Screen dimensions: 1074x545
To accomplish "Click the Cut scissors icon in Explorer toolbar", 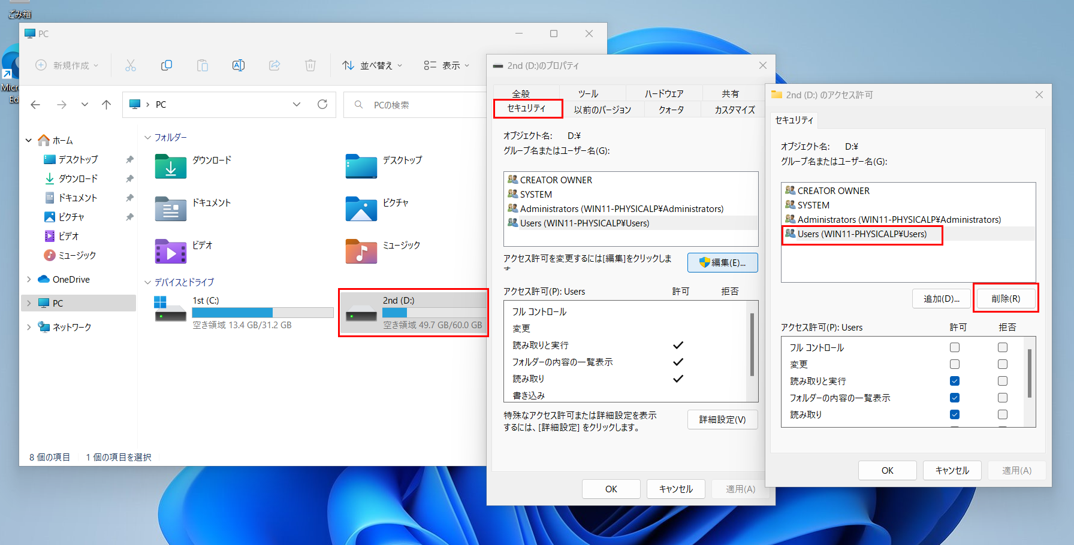I will [131, 65].
